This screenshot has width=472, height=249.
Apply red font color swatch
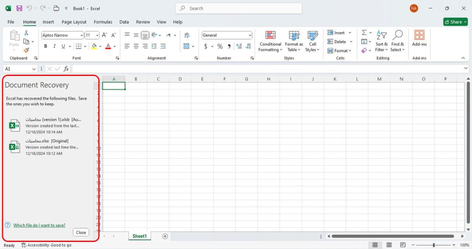(108, 46)
